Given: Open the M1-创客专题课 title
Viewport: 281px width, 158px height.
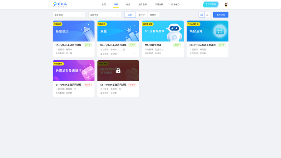Looking at the screenshot, I should [x=153, y=45].
